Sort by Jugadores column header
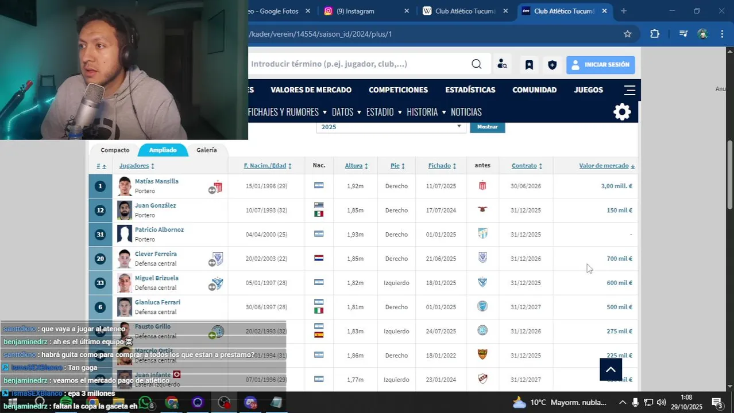The width and height of the screenshot is (734, 413). tap(137, 166)
